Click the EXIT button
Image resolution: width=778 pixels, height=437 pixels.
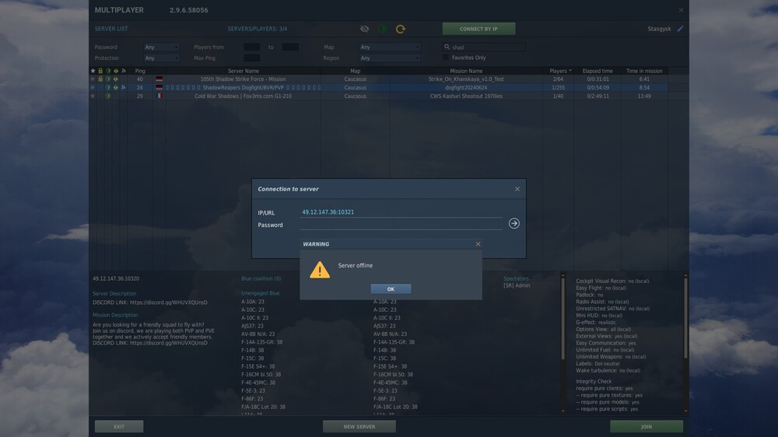pyautogui.click(x=119, y=426)
